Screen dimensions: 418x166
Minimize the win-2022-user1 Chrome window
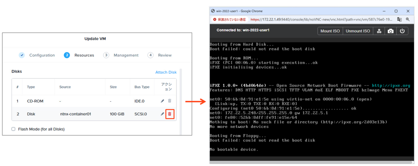(x=384, y=11)
